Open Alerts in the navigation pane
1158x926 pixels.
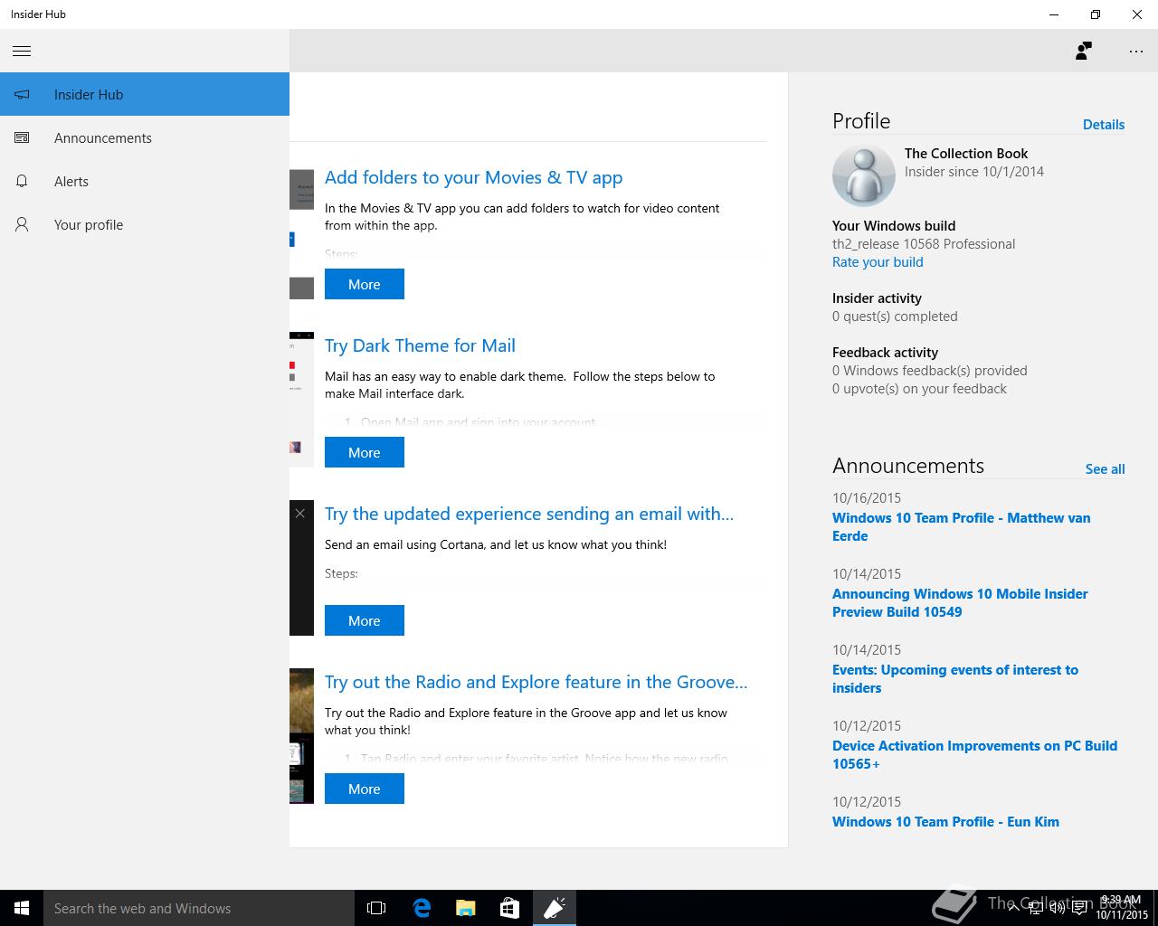[145, 181]
